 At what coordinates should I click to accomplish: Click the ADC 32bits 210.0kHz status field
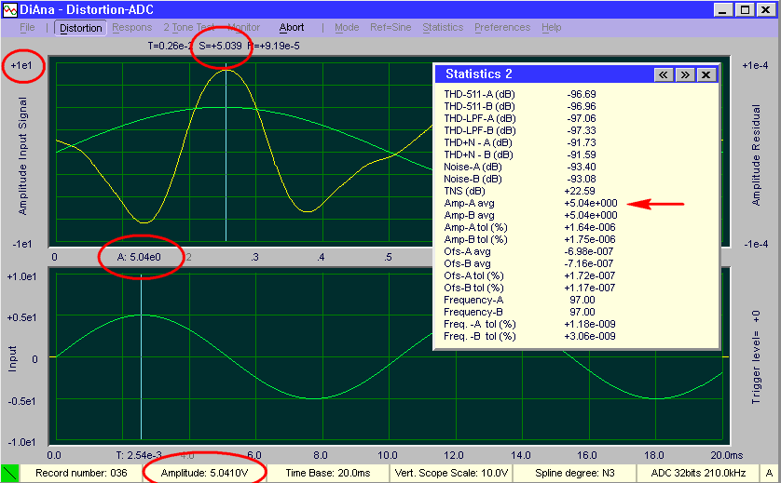coord(698,473)
